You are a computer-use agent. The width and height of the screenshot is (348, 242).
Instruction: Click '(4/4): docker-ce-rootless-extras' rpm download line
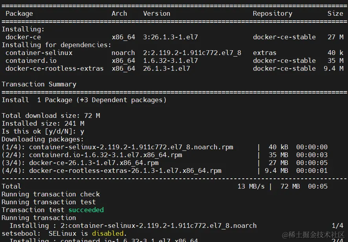pyautogui.click(x=165, y=171)
